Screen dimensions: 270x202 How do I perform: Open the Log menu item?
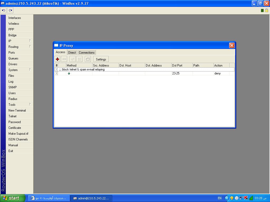click(20, 82)
